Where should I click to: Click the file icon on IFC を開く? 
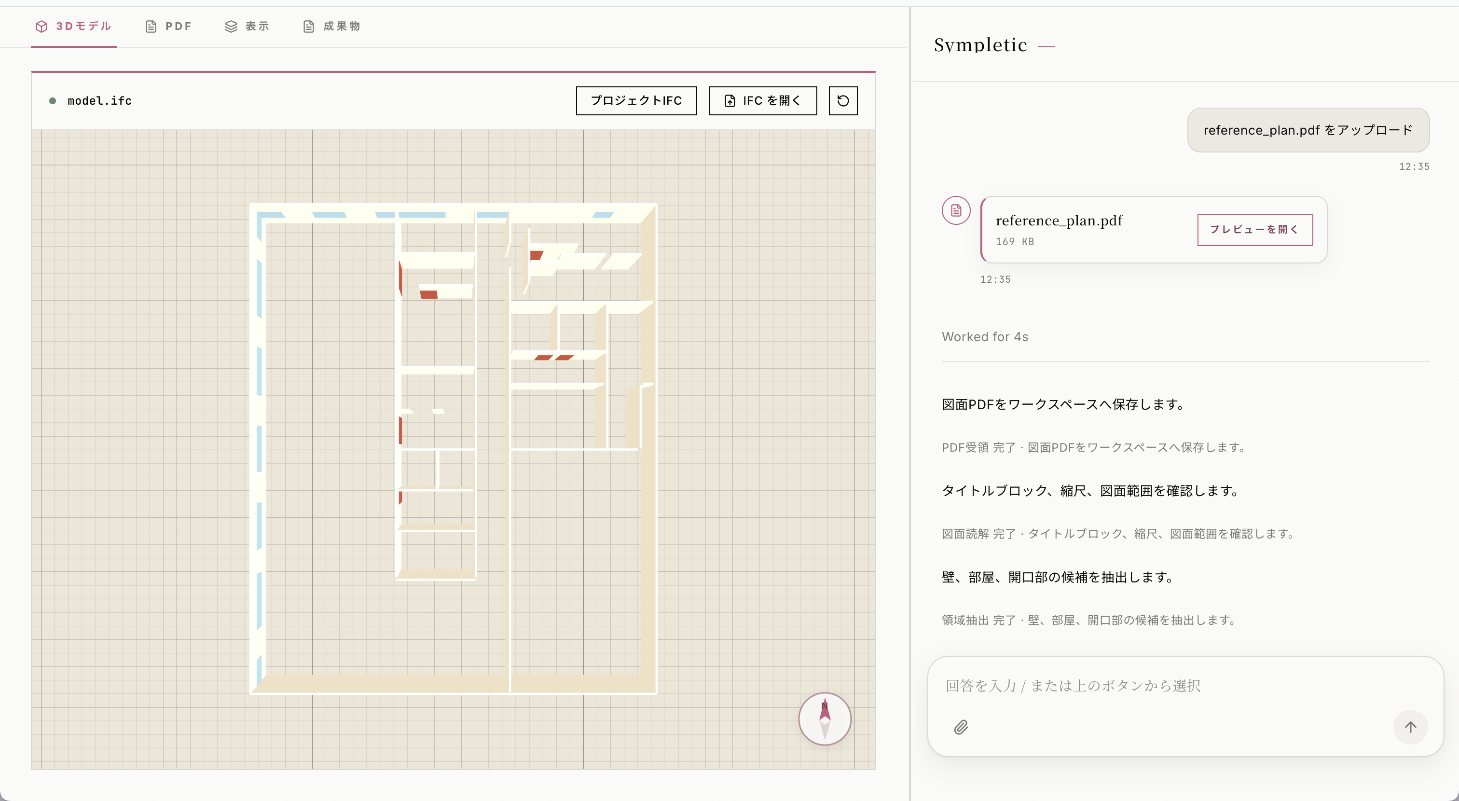[x=730, y=101]
